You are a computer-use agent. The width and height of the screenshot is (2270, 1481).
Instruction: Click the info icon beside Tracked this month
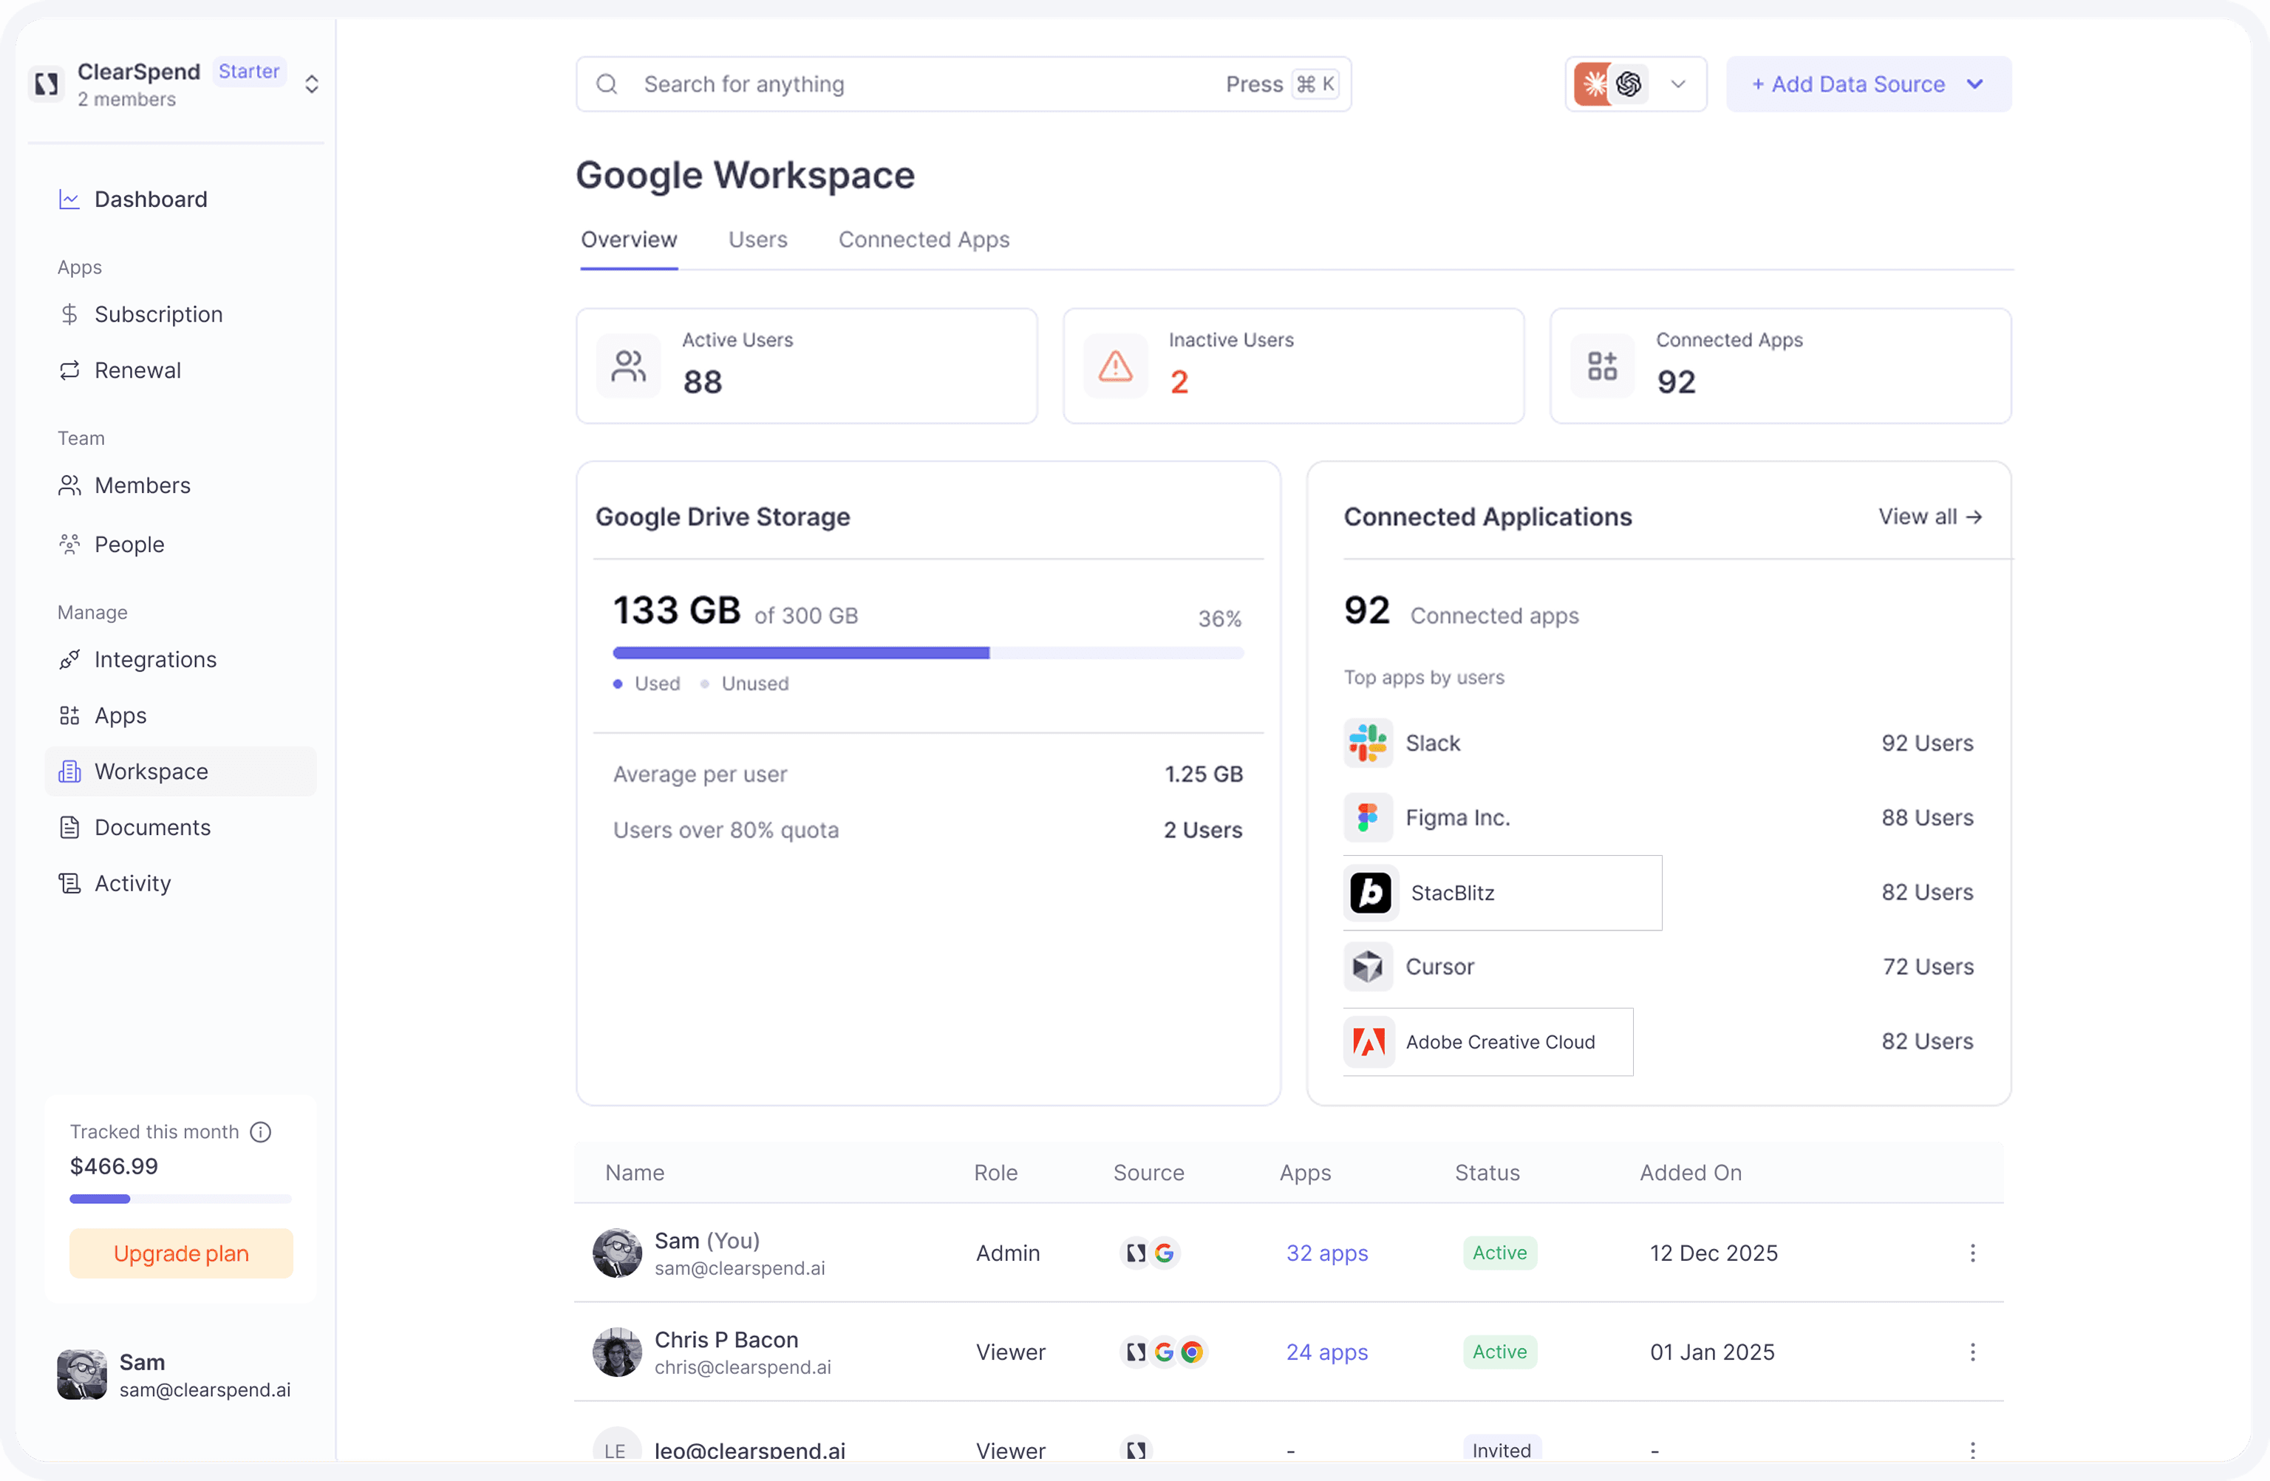(260, 1132)
